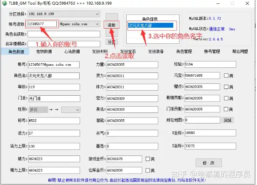Click the 修改 modify button
Image resolution: width=257 pixels, height=185 pixels.
[x=209, y=163]
